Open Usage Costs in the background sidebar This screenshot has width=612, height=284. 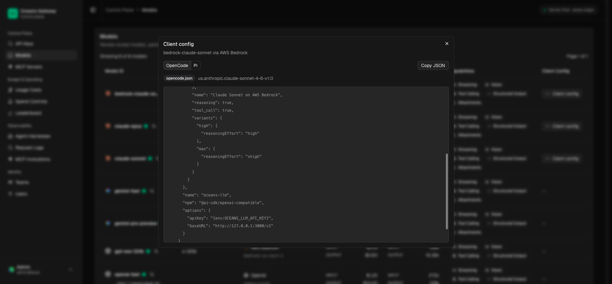click(41, 90)
